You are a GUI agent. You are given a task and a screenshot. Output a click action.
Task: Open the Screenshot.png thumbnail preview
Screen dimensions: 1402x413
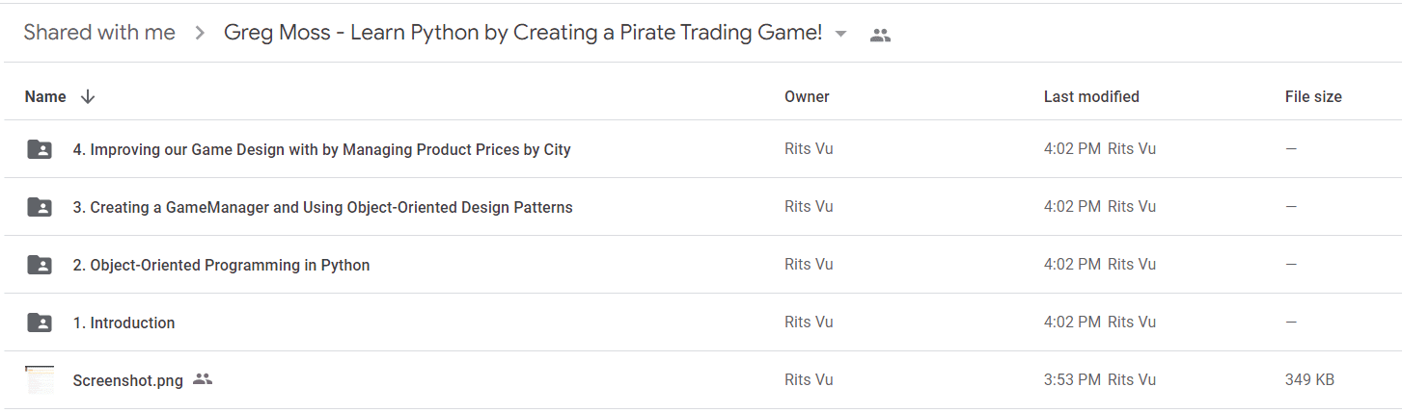pyautogui.click(x=40, y=379)
